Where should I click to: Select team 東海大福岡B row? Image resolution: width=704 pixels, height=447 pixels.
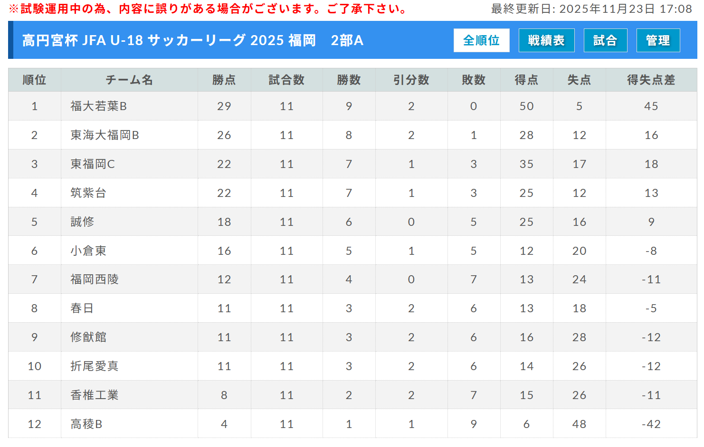pyautogui.click(x=105, y=135)
